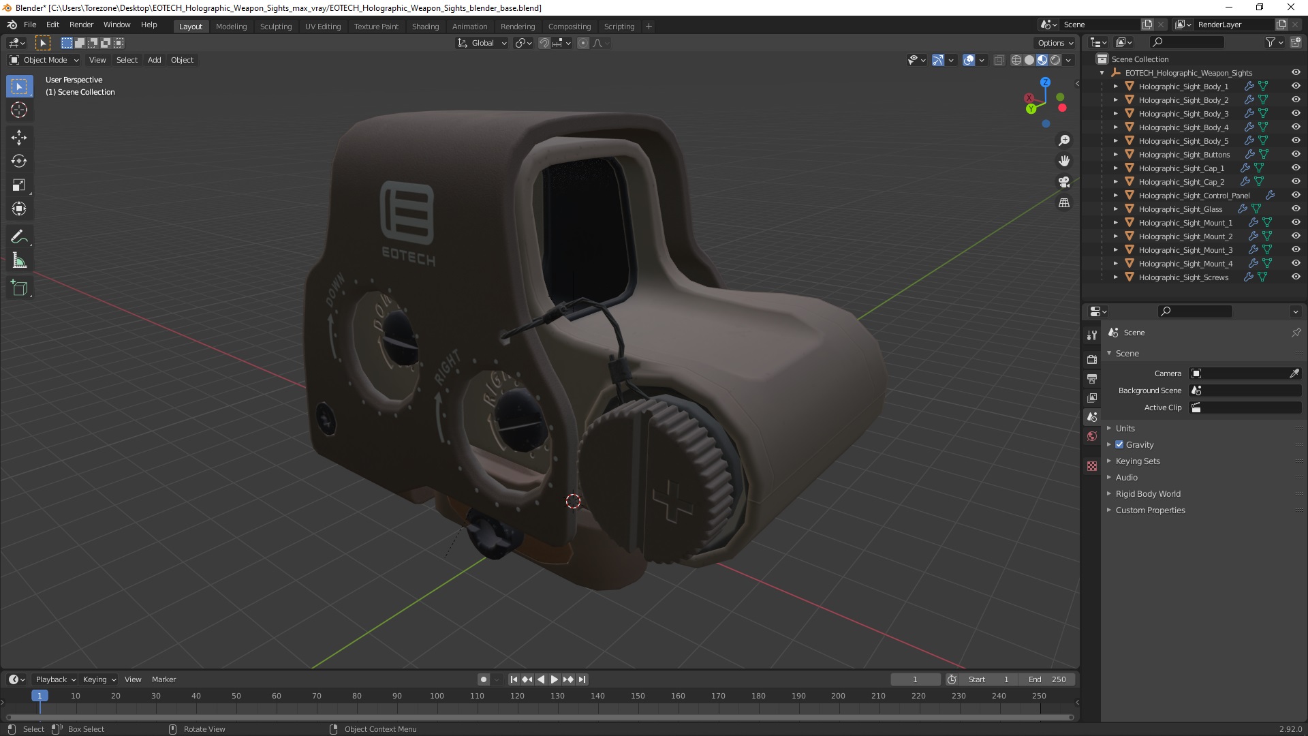Image resolution: width=1308 pixels, height=736 pixels.
Task: Activate the Scale tool
Action: [x=19, y=185]
